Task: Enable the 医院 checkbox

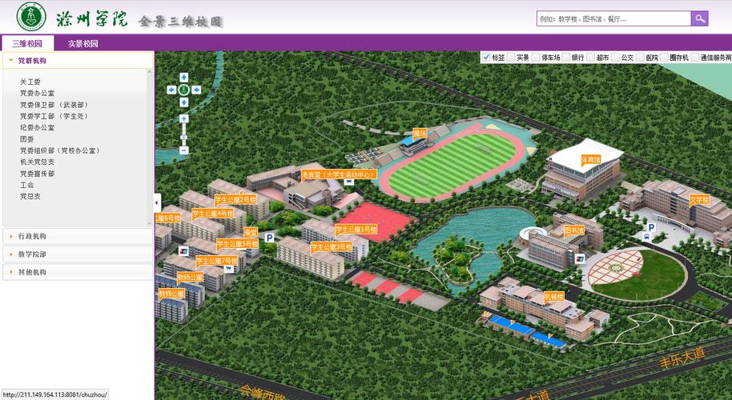Action: coord(640,58)
